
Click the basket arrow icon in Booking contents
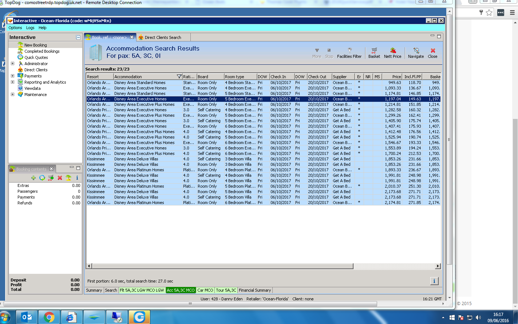coord(51,178)
